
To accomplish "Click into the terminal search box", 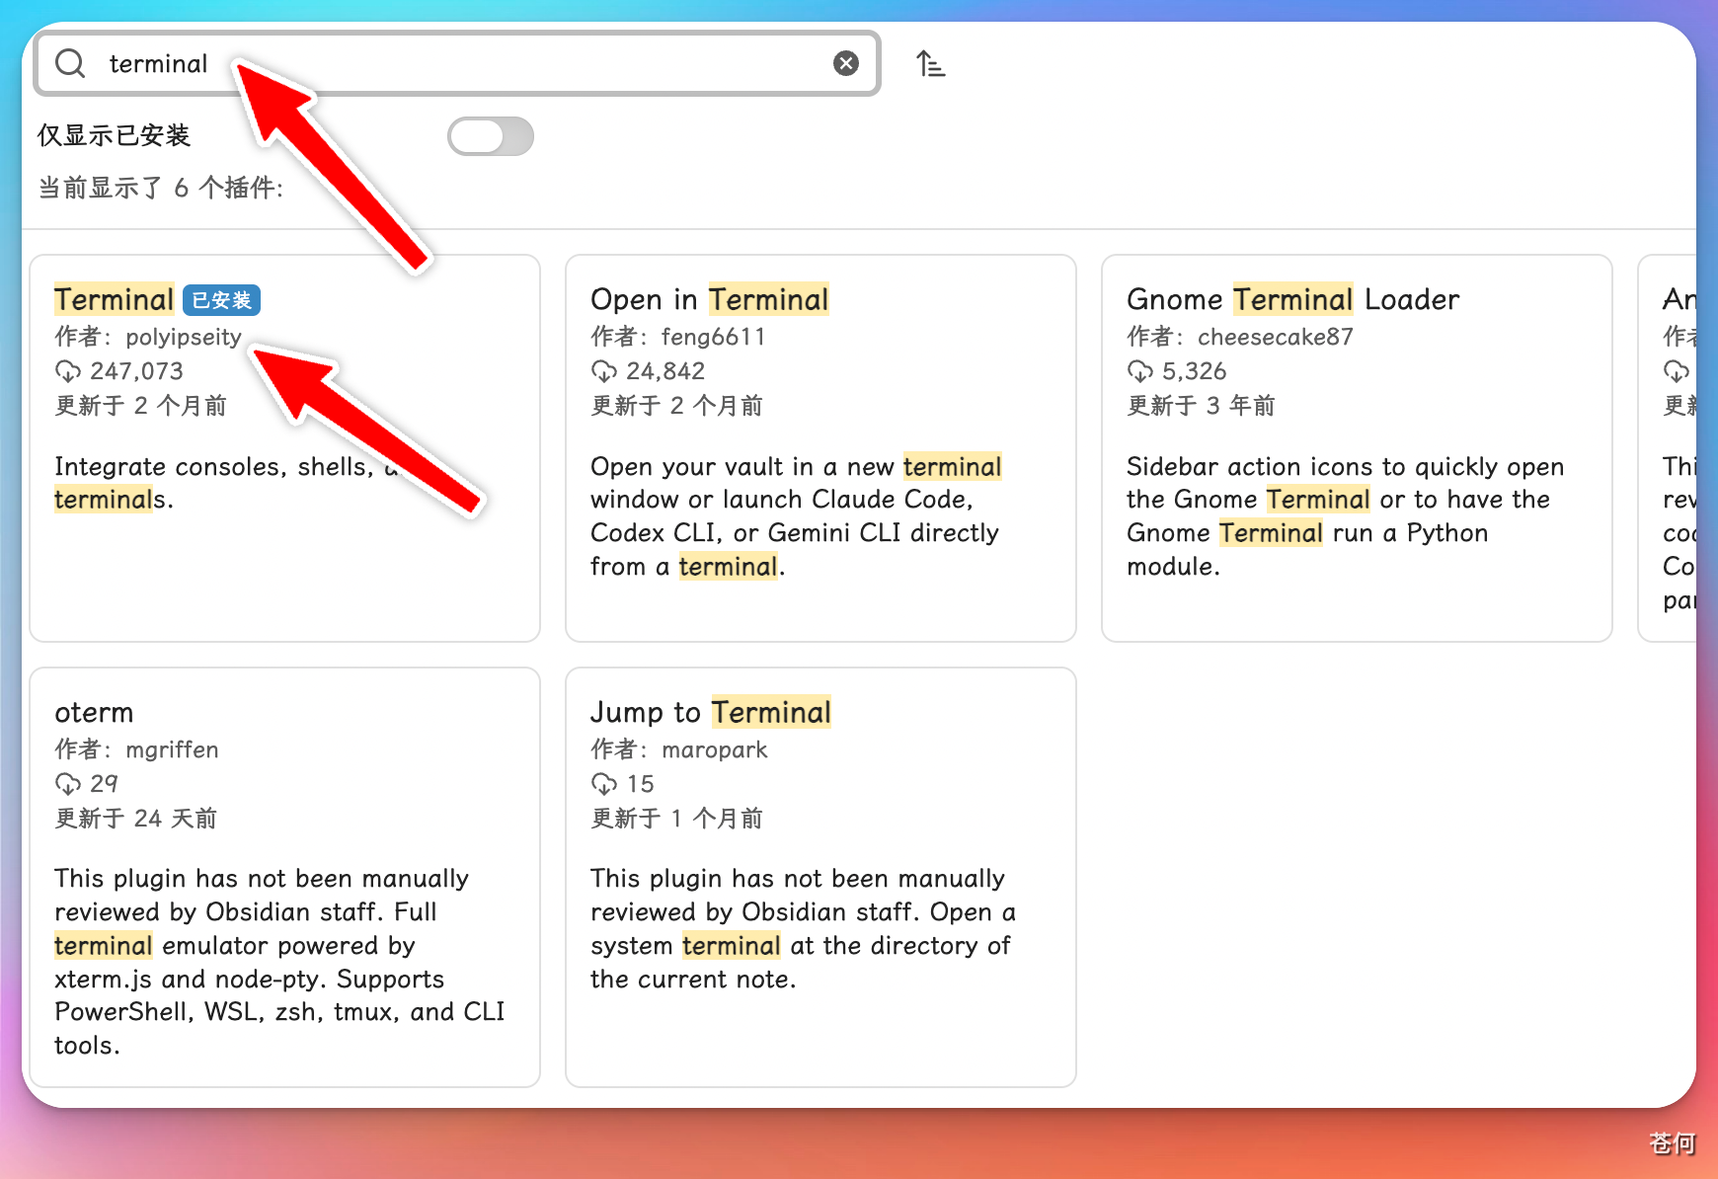I will (x=457, y=63).
